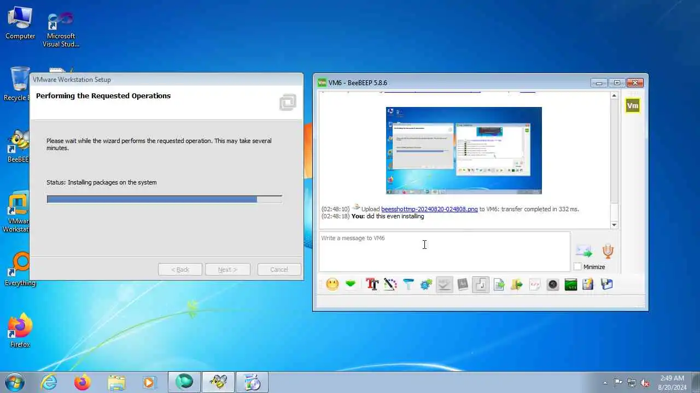Click scroll-up arrow in BeeBEEP chat

[614, 96]
